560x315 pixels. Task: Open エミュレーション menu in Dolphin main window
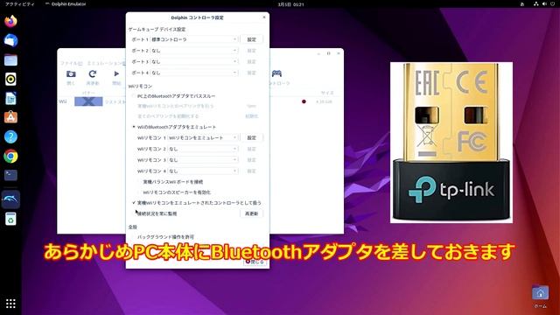pos(106,63)
